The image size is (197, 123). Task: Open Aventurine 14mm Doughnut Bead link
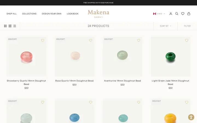pyautogui.click(x=123, y=81)
